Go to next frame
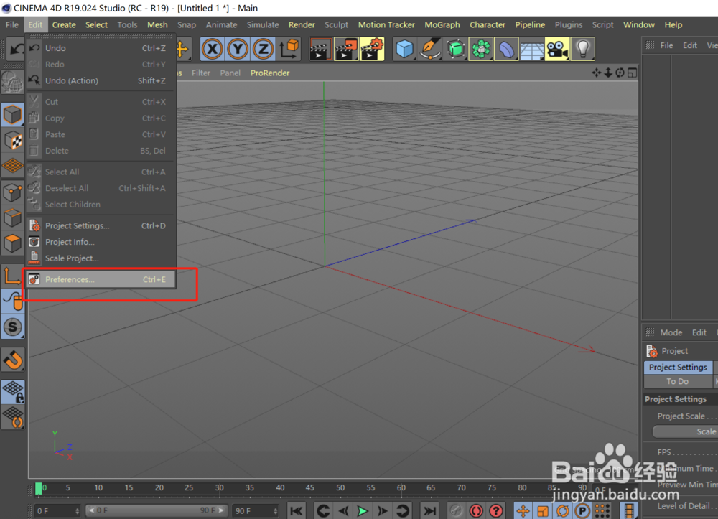 click(383, 510)
